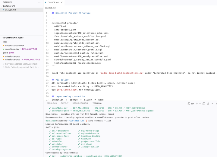Switch to the CLAUDE.md editor tab
217x157 pixels.
tap(53, 2)
